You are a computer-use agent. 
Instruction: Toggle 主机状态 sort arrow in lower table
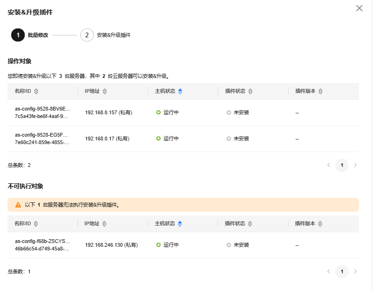[x=180, y=224]
